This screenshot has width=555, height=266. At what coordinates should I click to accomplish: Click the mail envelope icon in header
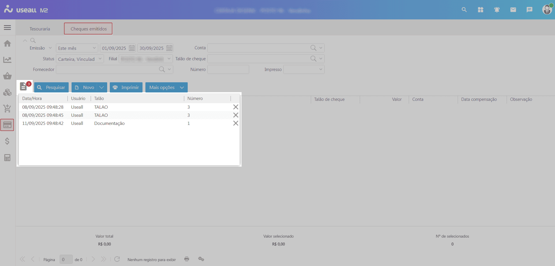click(x=513, y=10)
